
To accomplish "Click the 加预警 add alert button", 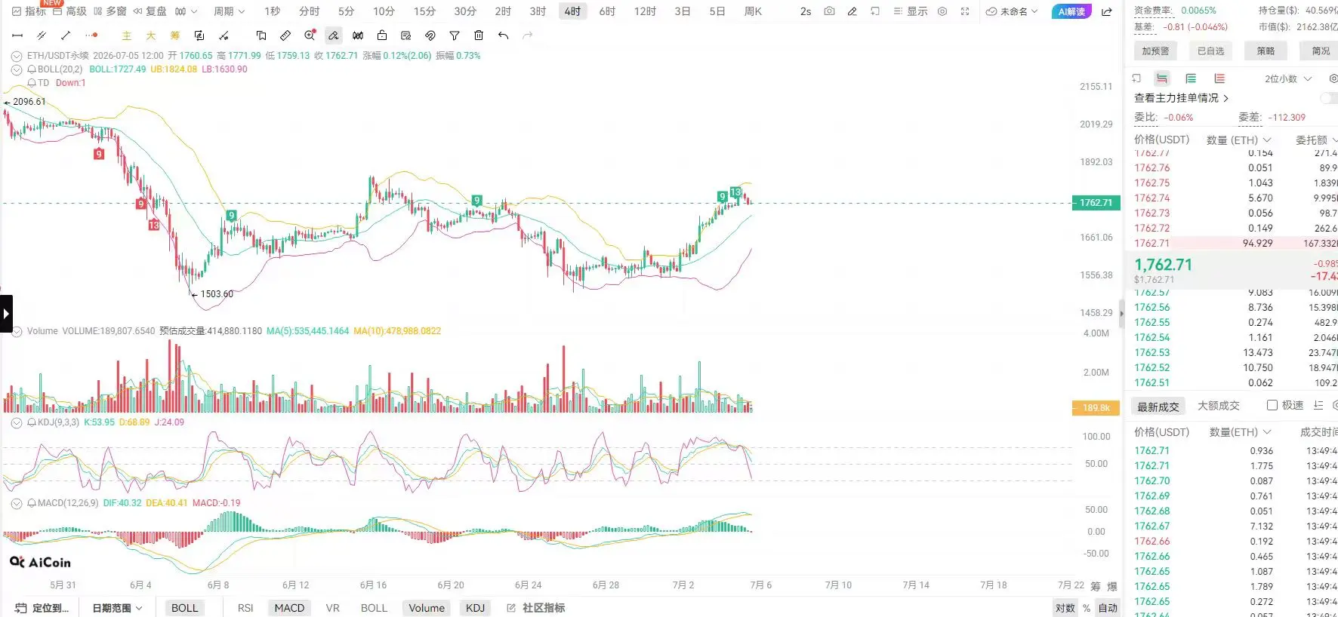I will 1155,51.
